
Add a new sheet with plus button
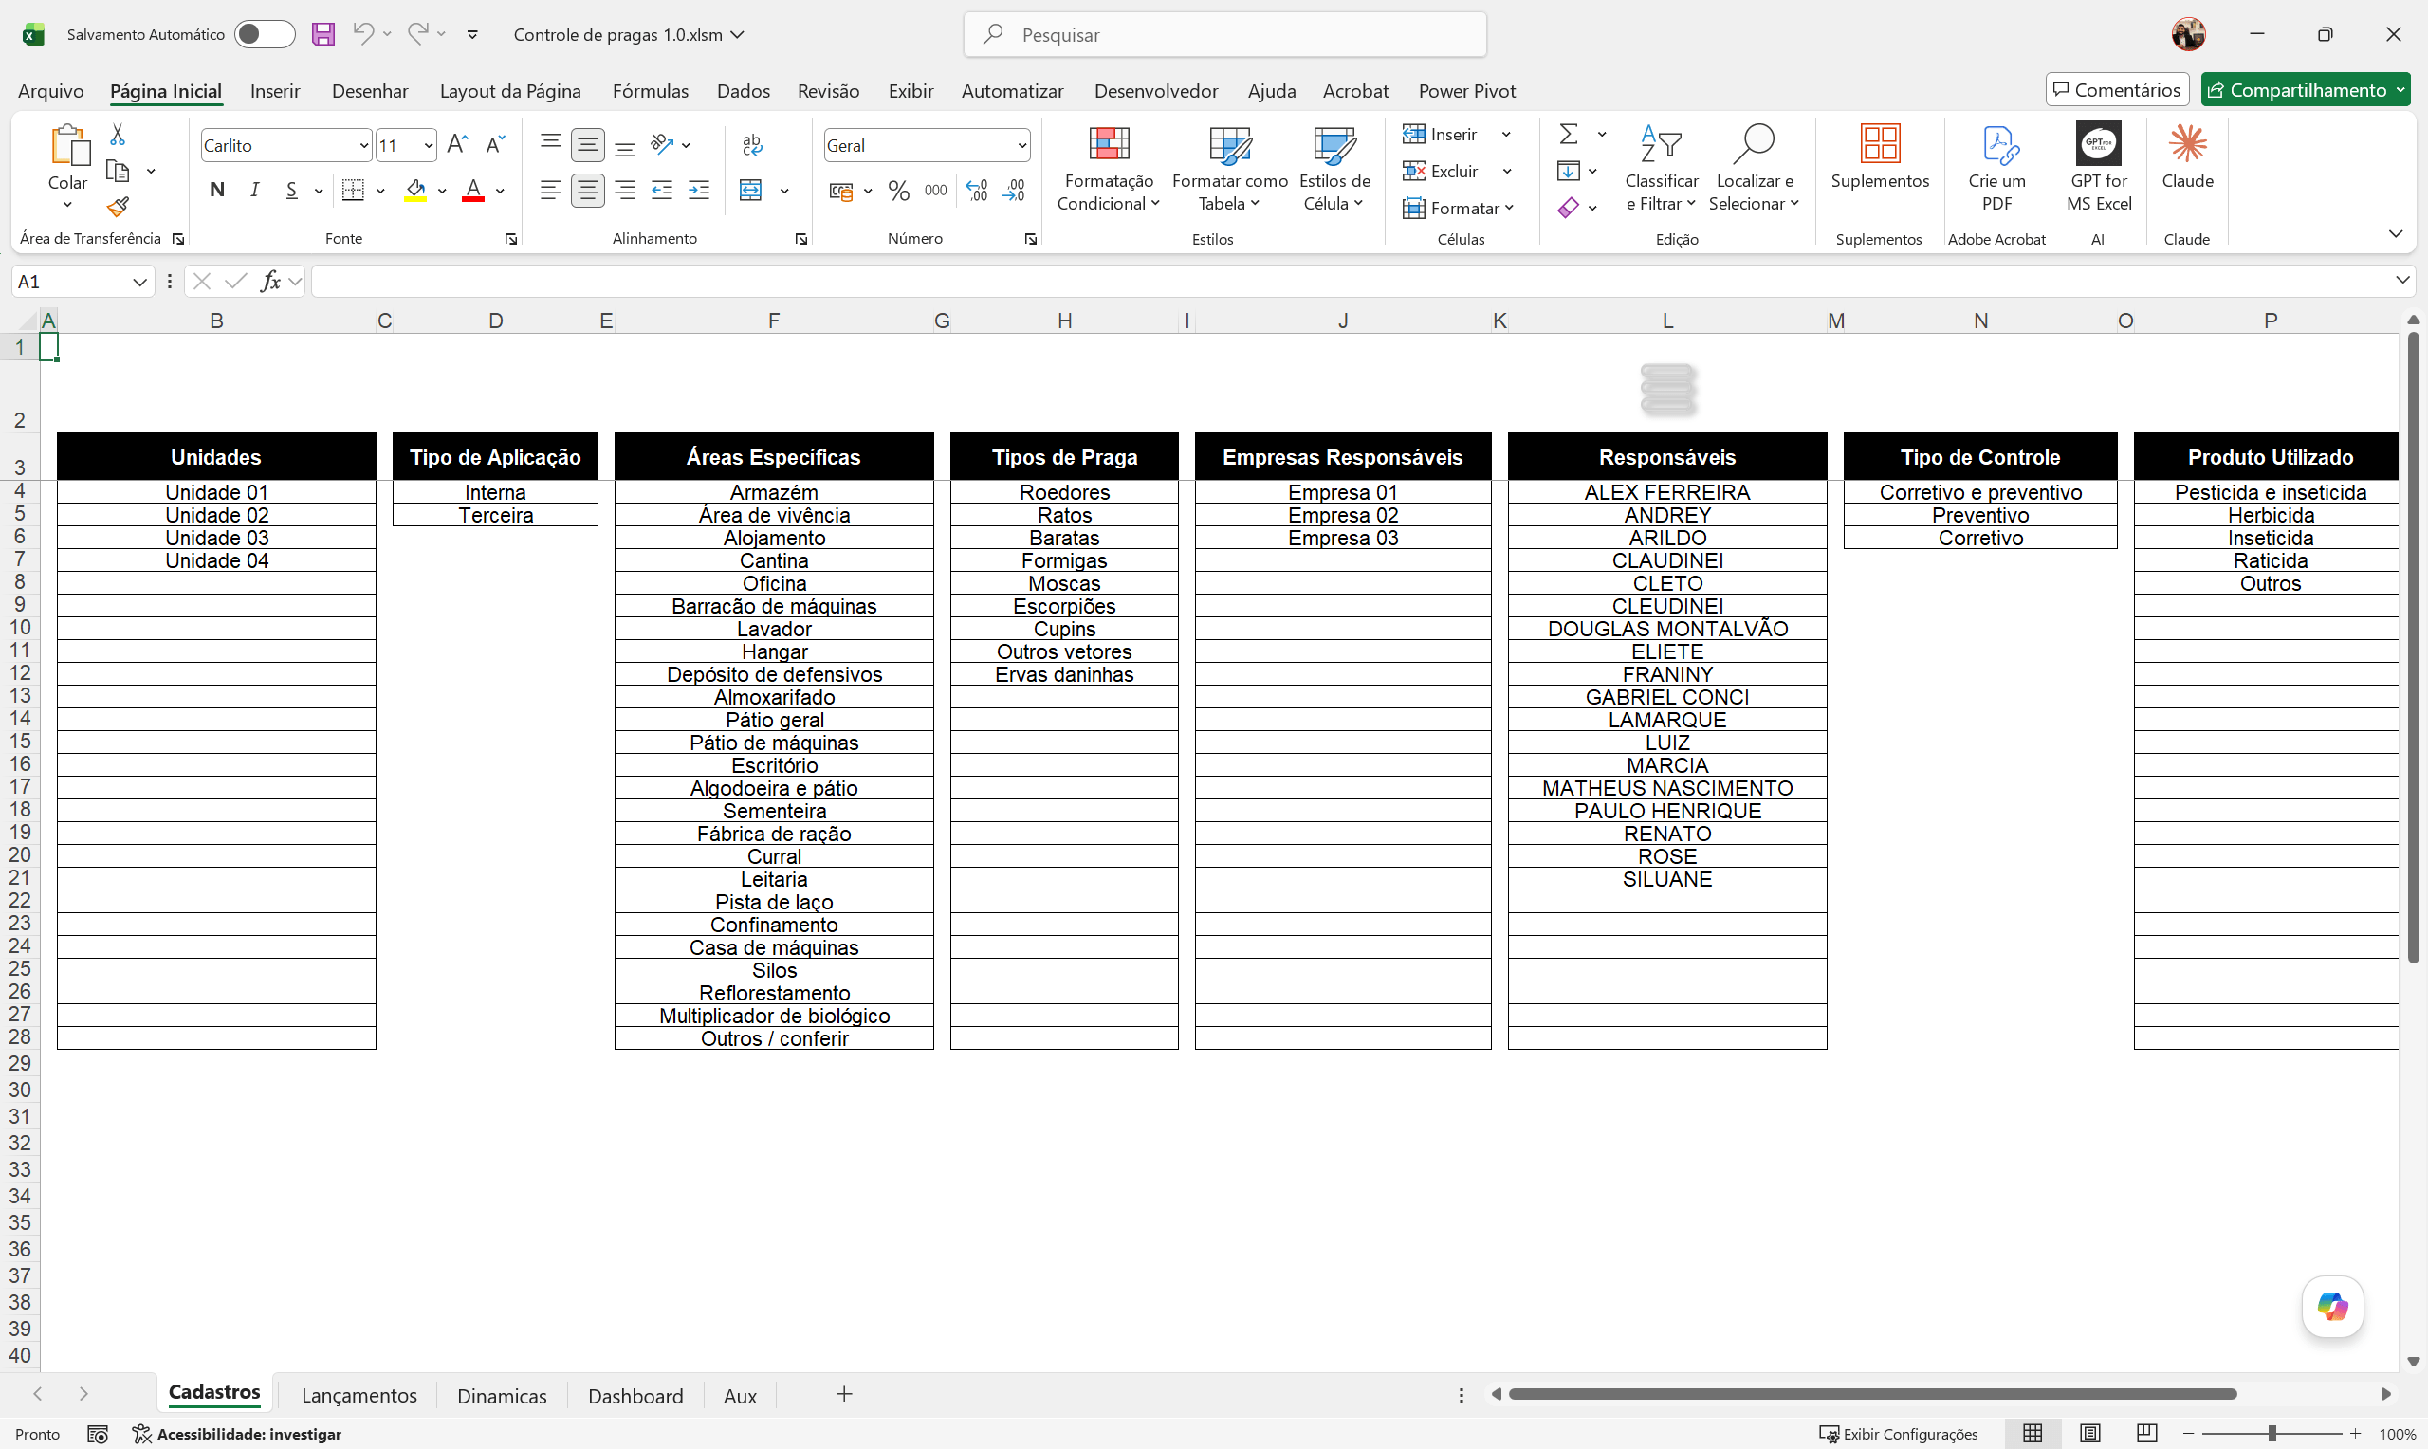[x=844, y=1394]
